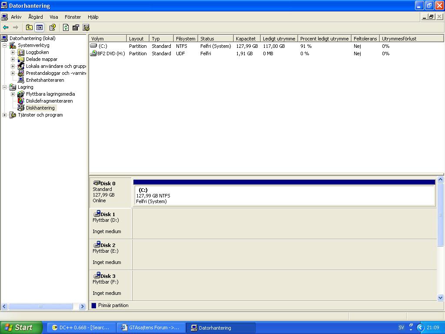Sort by the Volym column header
This screenshot has height=334, width=445.
(x=108, y=39)
